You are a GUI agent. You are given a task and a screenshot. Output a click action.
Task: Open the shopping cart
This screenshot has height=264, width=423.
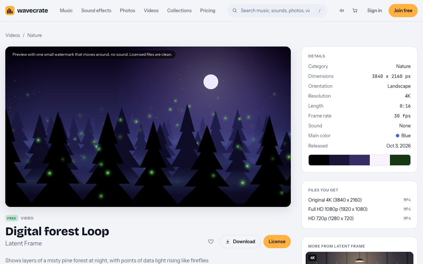click(x=355, y=11)
